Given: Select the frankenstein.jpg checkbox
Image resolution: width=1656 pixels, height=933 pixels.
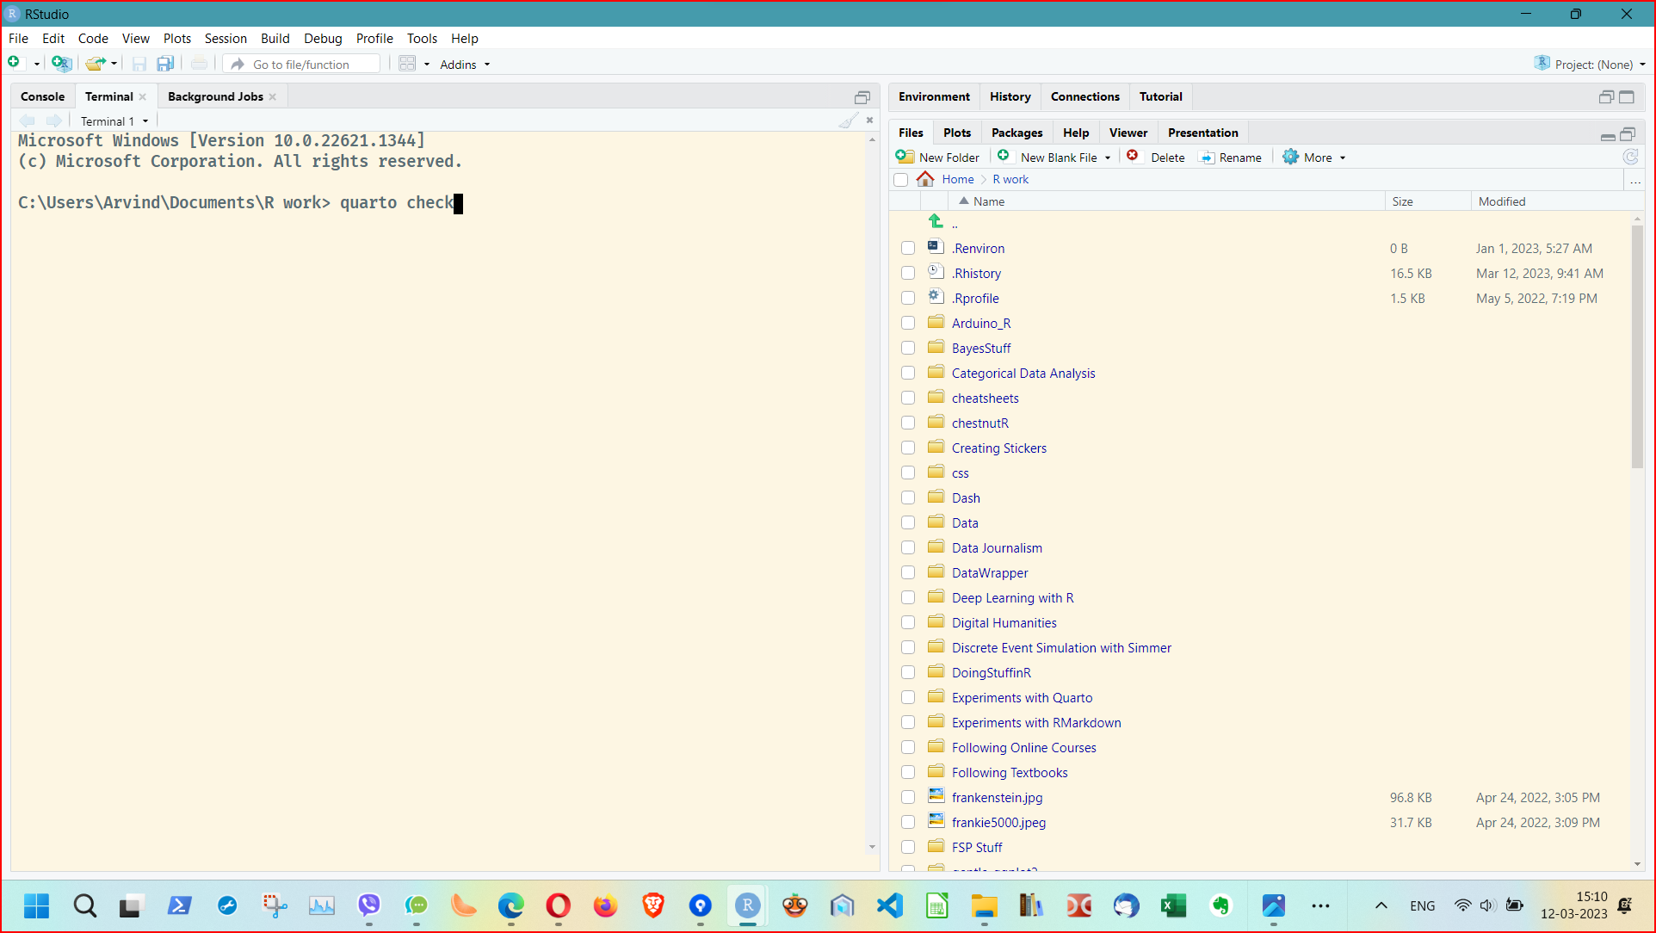Looking at the screenshot, I should click(908, 797).
